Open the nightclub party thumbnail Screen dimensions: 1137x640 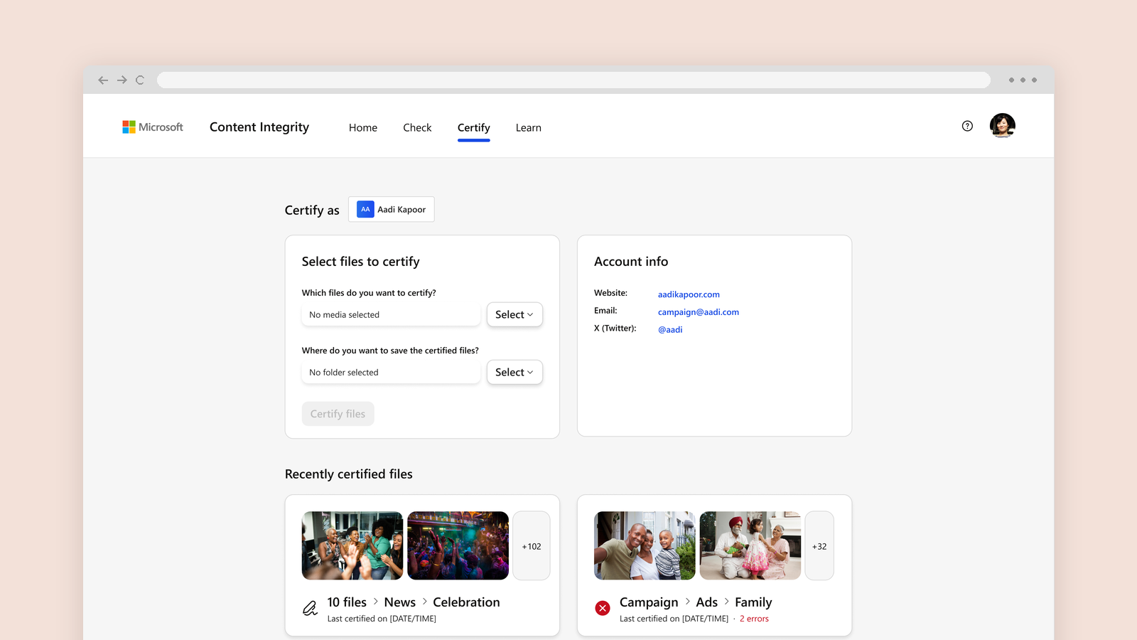(458, 545)
